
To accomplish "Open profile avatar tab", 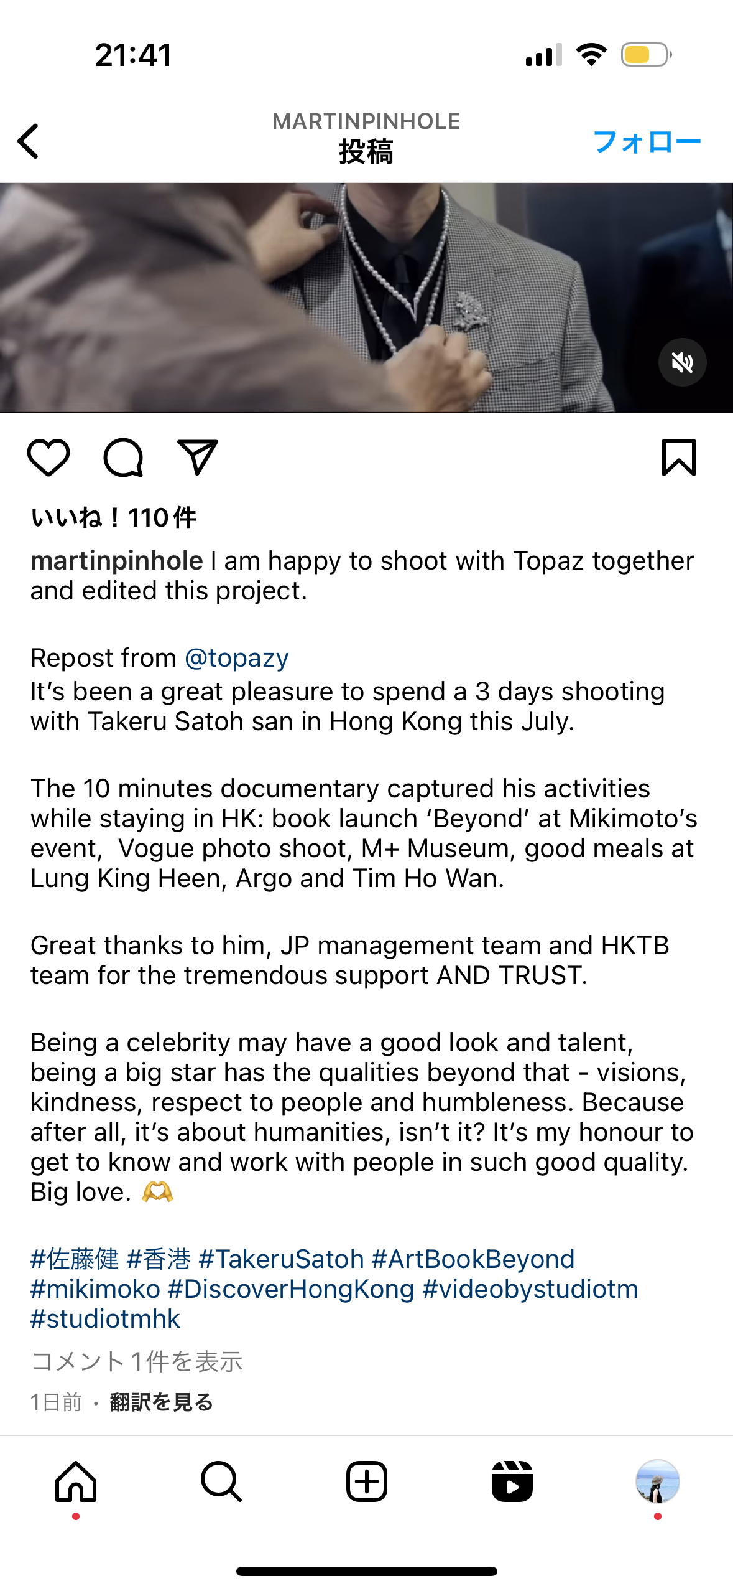I will point(657,1481).
